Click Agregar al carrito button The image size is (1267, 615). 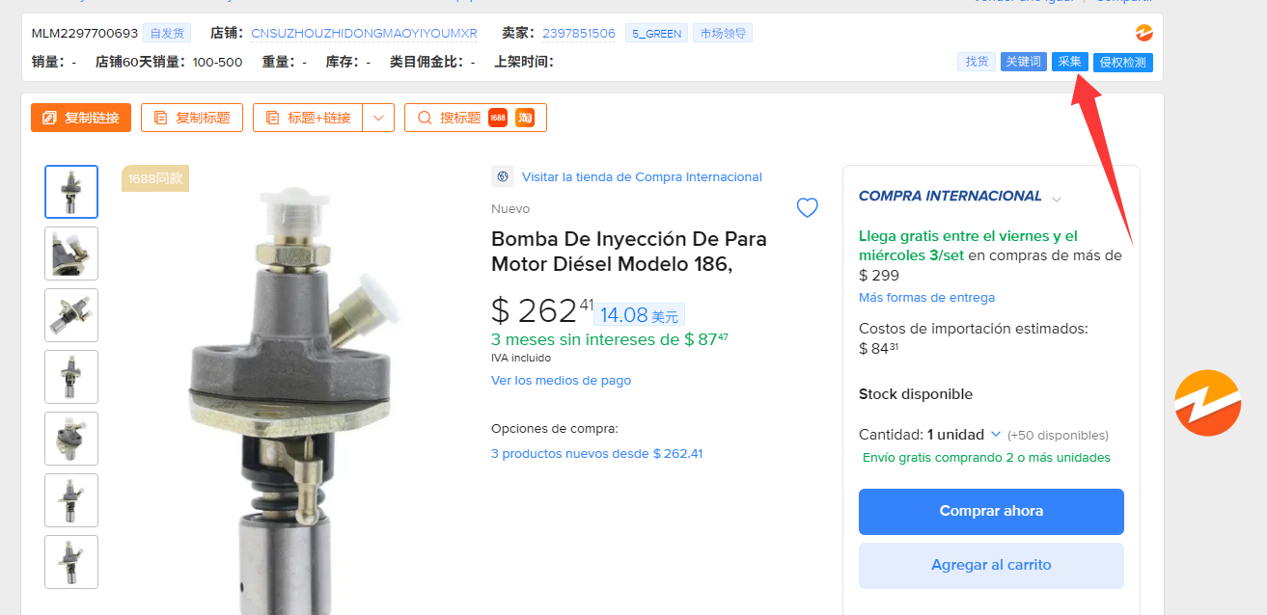tap(991, 565)
